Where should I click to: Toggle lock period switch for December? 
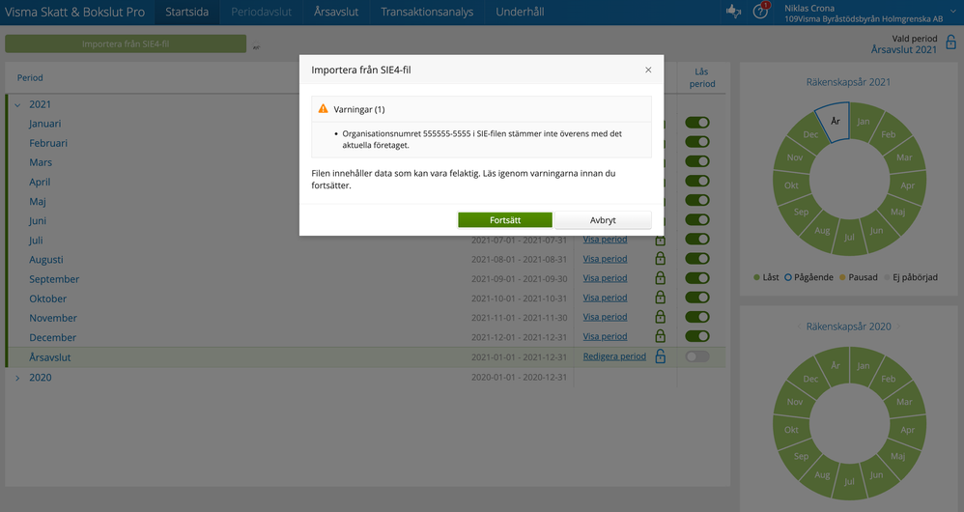[x=696, y=337]
